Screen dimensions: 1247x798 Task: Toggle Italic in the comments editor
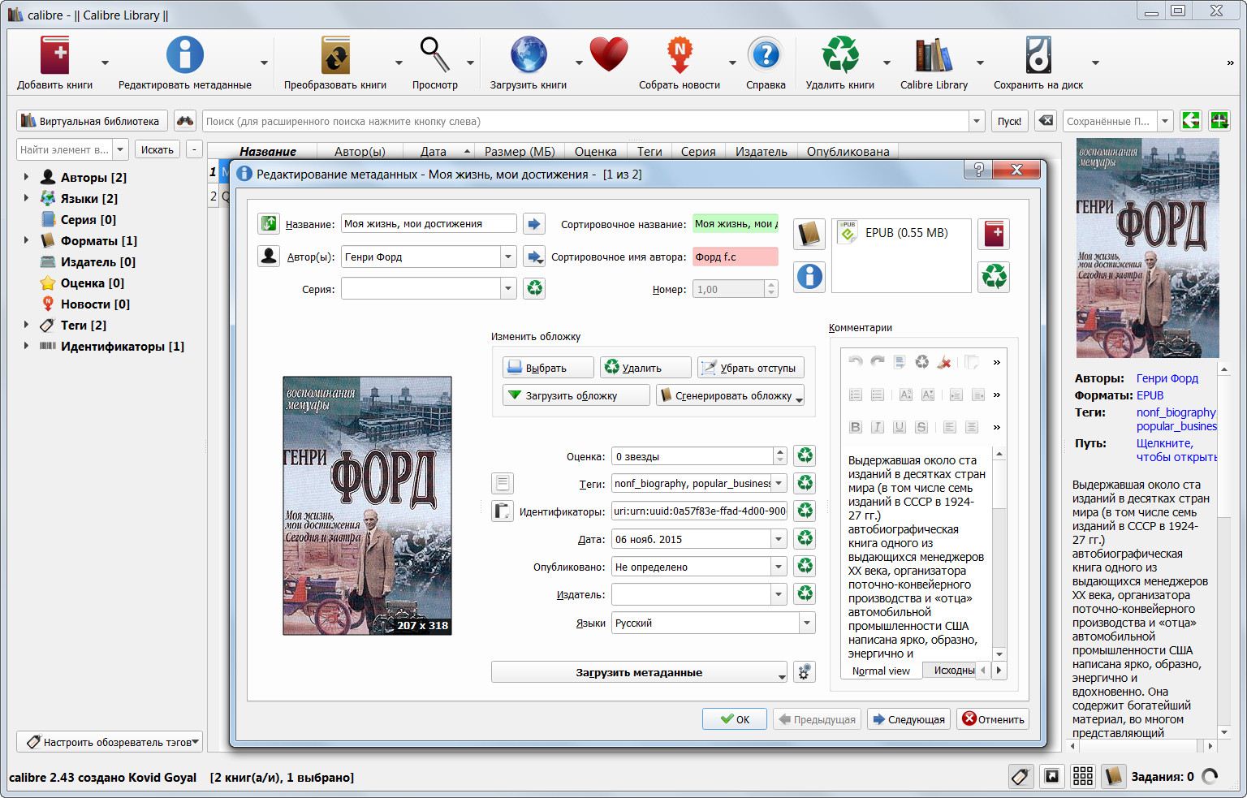tap(878, 427)
